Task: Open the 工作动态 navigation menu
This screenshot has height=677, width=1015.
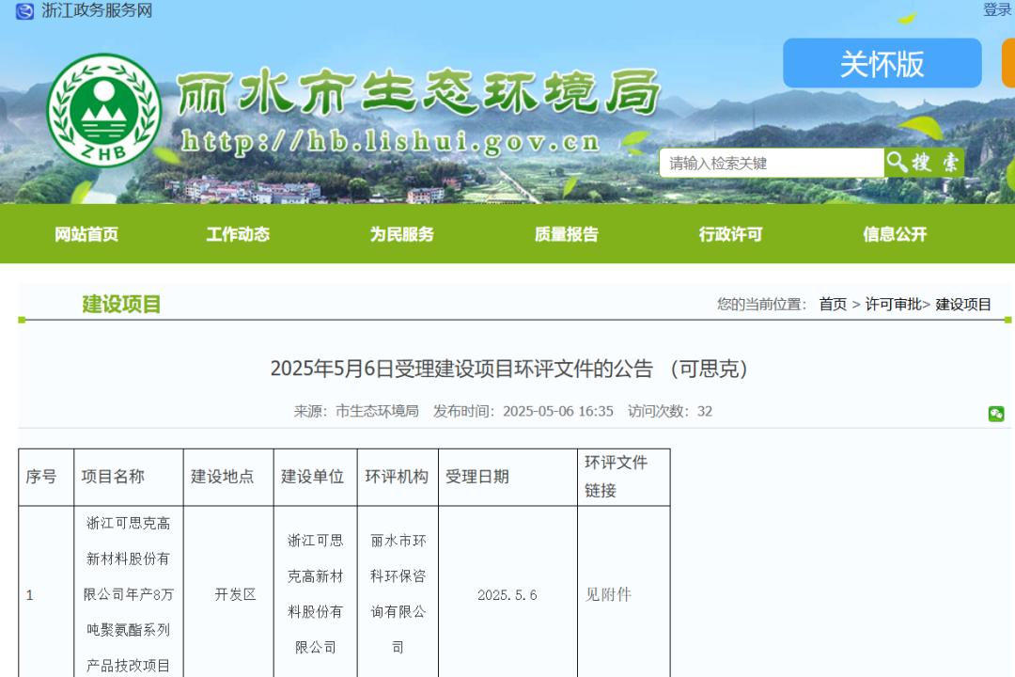Action: coord(238,235)
